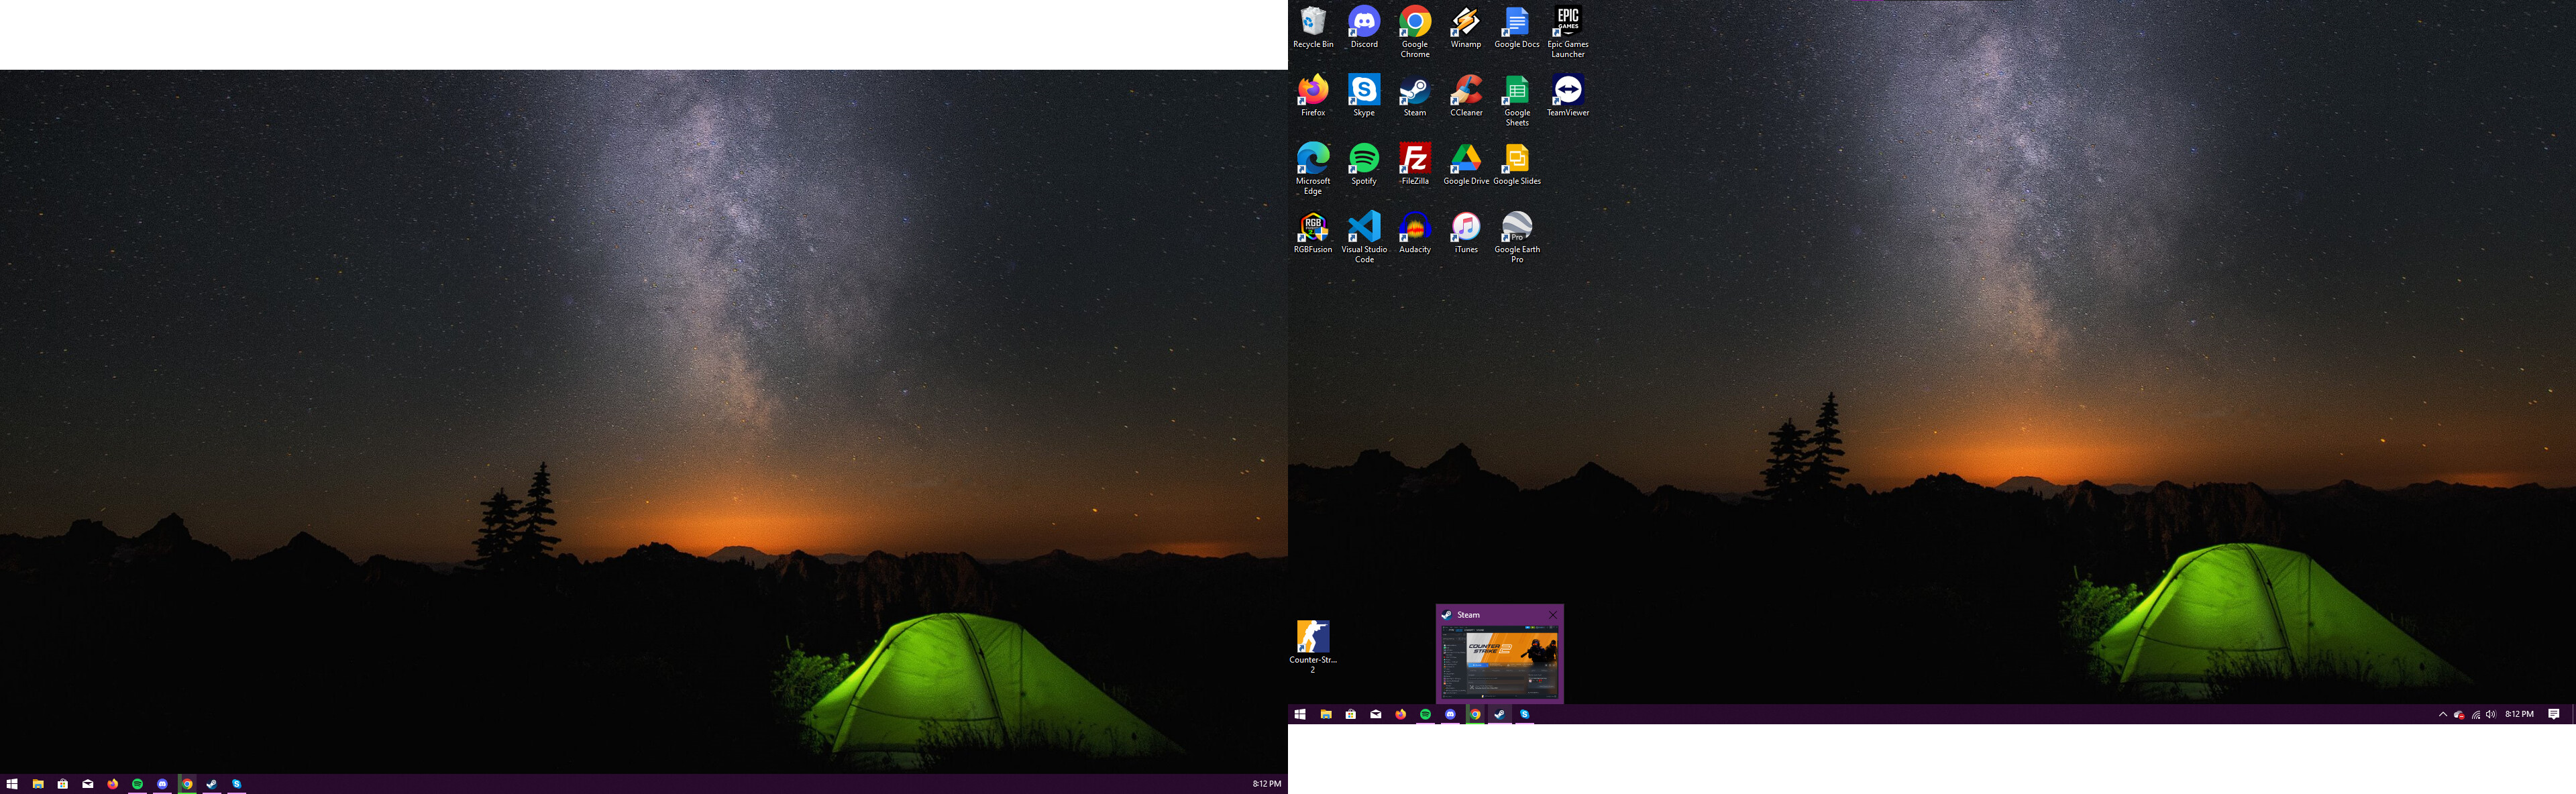Click the CCleaner desktop icon
The width and height of the screenshot is (2576, 794).
(1465, 92)
